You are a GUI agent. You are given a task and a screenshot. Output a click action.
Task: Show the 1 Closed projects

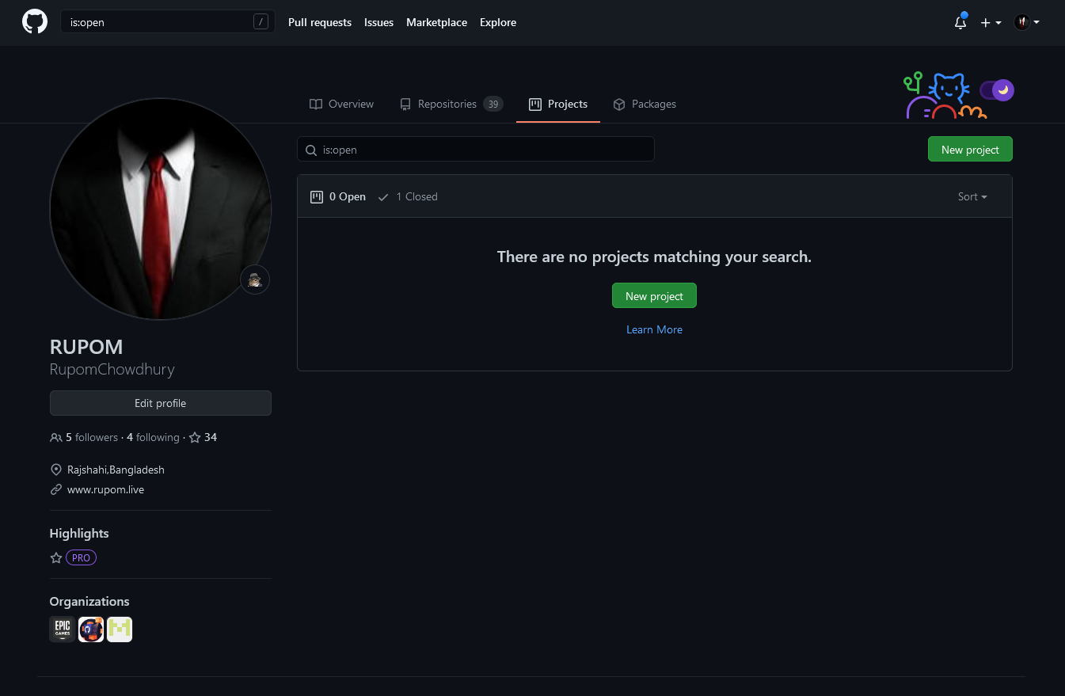coord(408,196)
